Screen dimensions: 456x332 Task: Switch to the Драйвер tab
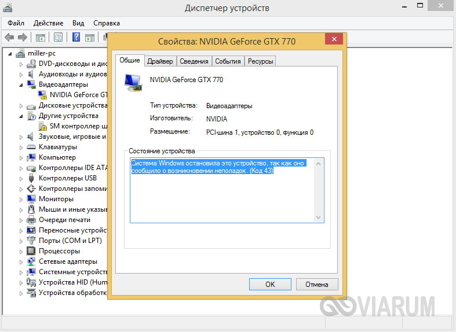tap(160, 61)
